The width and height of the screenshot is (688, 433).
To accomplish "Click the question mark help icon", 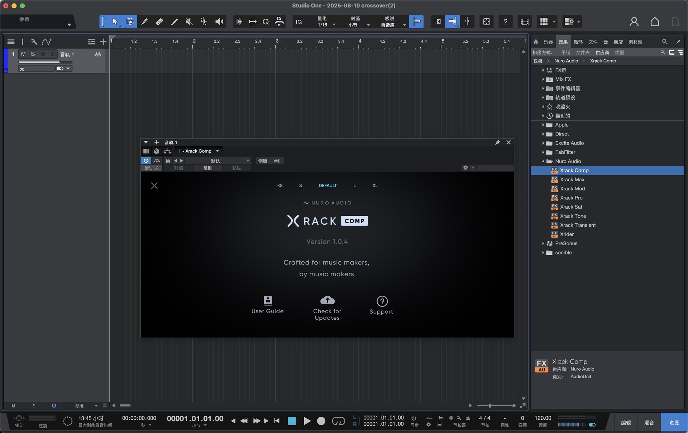I will (505, 22).
